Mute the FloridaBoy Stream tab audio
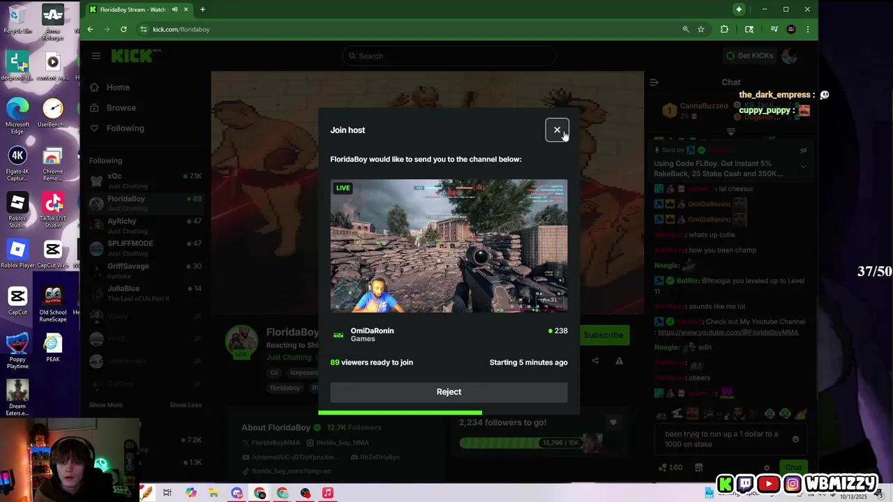Viewport: 893px width, 502px height. coord(174,10)
